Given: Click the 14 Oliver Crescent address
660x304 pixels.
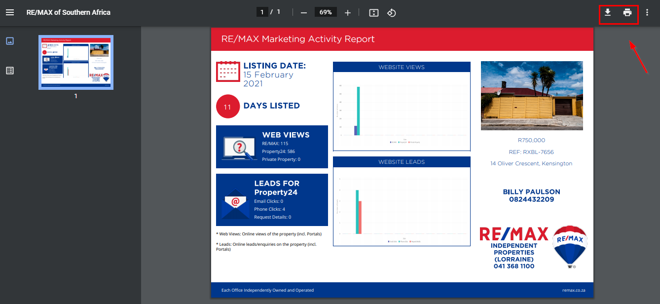Looking at the screenshot, I should [x=531, y=163].
